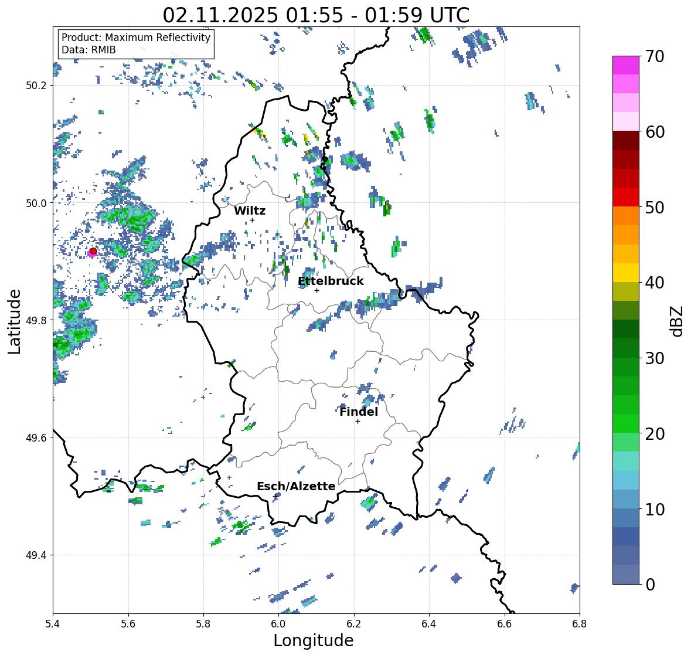Click the 'Data: RMIB' text
691x655 pixels.
click(88, 50)
